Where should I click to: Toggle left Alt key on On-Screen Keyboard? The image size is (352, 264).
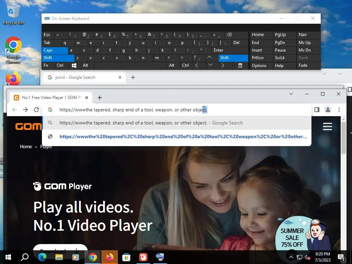[x=87, y=66]
